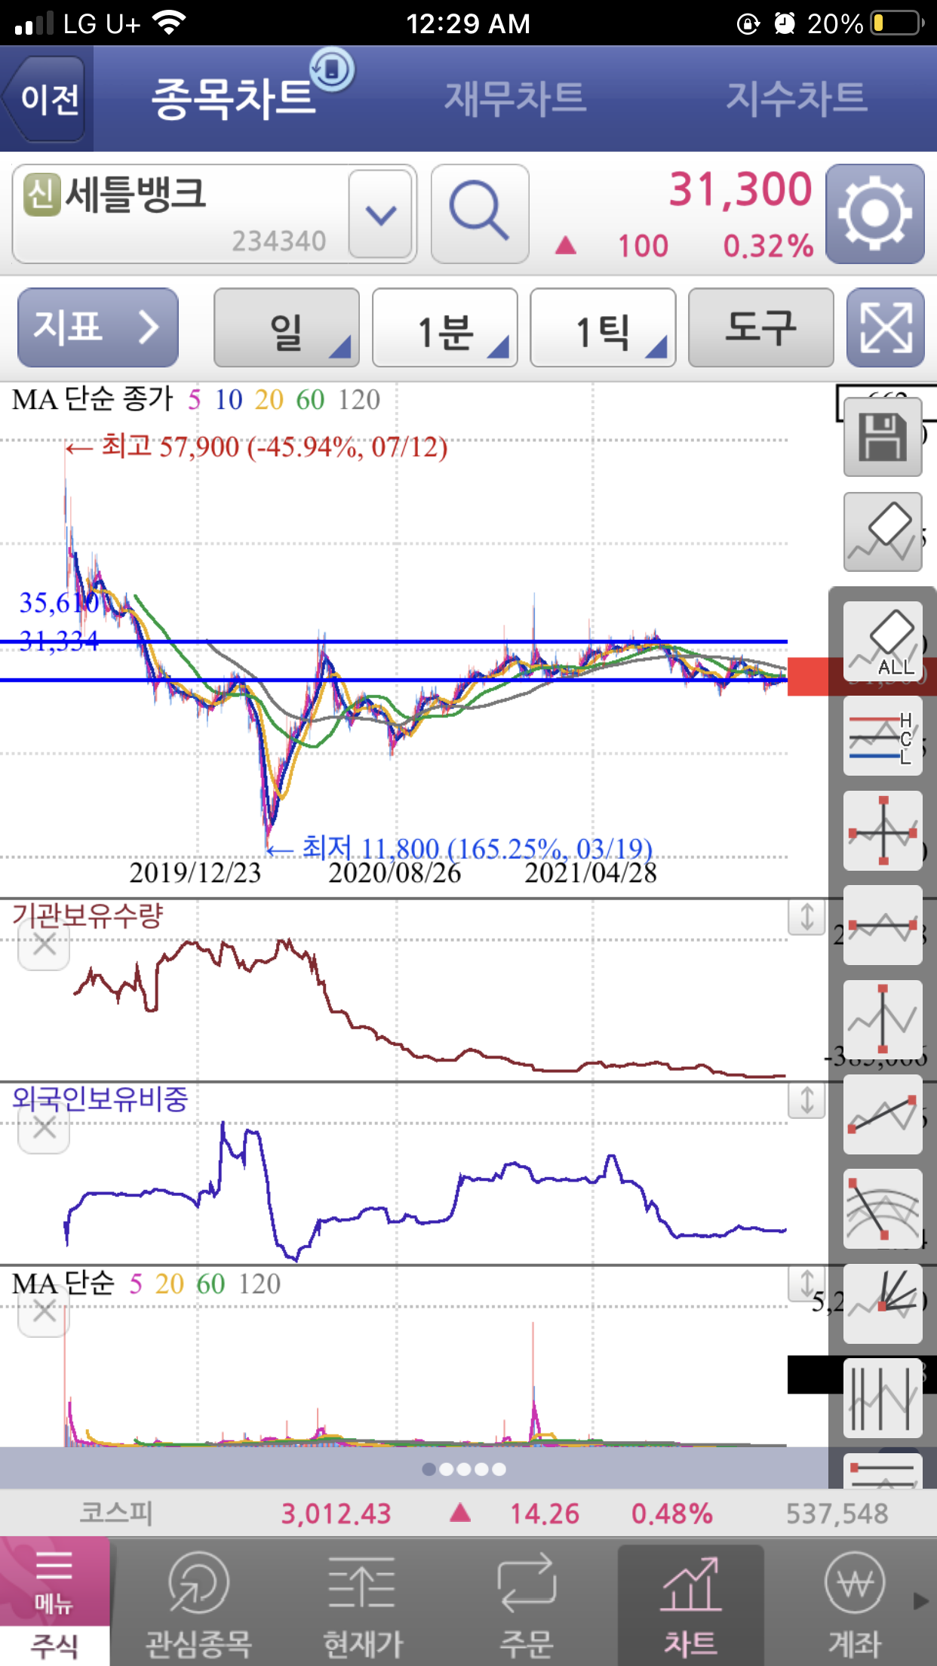This screenshot has height=1666, width=937.
Task: Switch to 종목차트 tab
Action: 234,99
